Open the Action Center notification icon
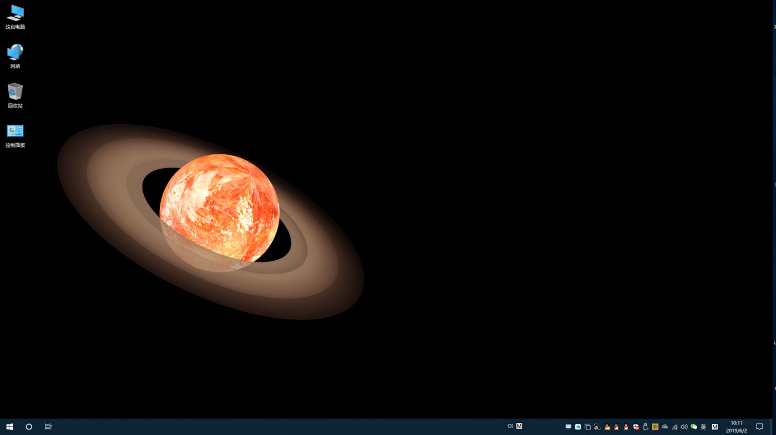Image resolution: width=776 pixels, height=435 pixels. pyautogui.click(x=760, y=426)
